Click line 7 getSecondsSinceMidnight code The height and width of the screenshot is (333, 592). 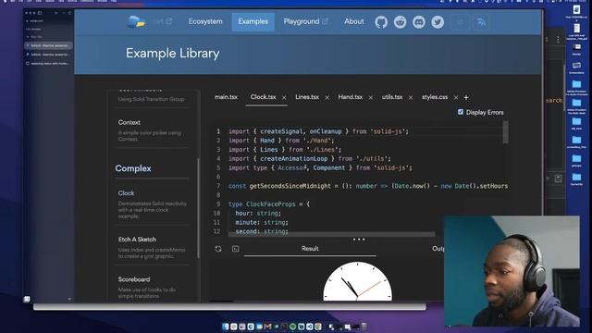tap(368, 186)
